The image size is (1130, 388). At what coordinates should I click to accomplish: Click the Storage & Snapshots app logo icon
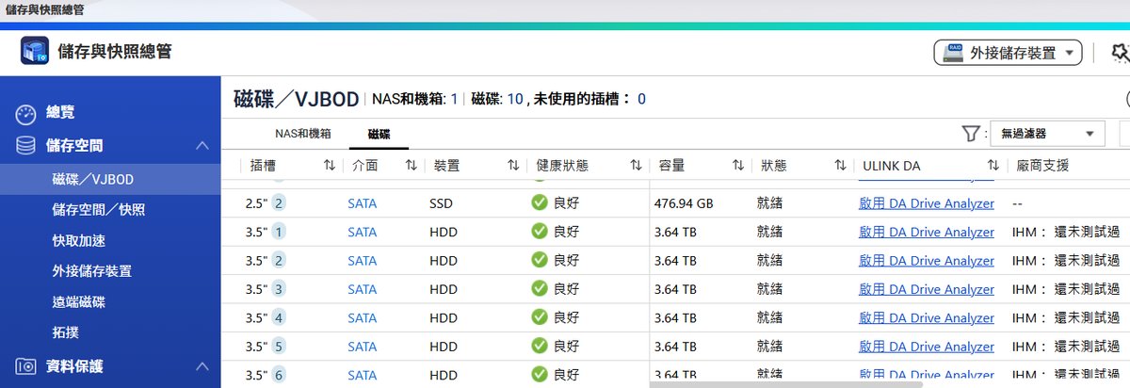tap(35, 51)
